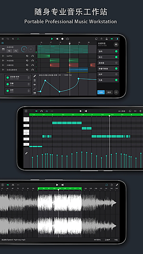Click the metronome icon in arranger toolbar

coord(107,39)
